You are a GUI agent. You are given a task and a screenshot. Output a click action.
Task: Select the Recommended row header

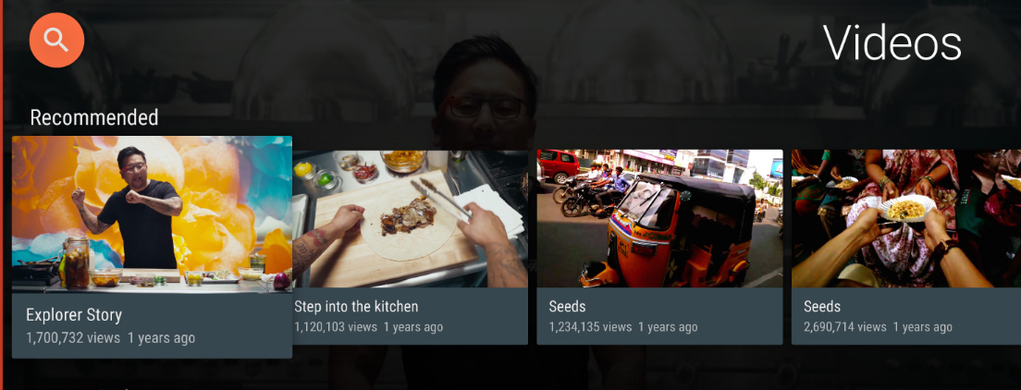tap(94, 117)
